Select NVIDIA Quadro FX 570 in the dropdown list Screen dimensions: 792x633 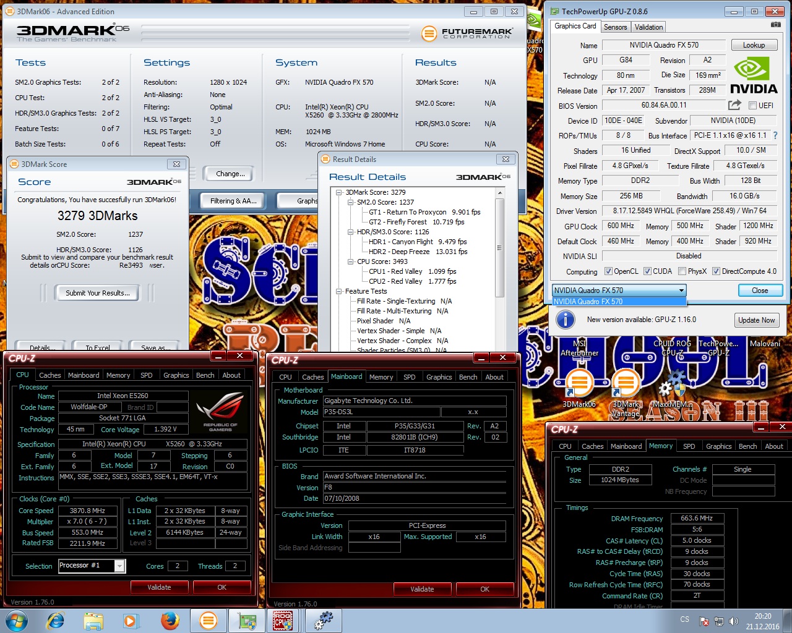coord(619,302)
